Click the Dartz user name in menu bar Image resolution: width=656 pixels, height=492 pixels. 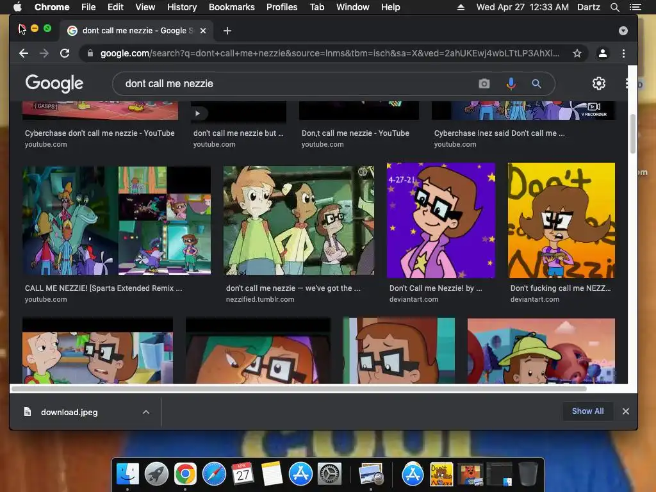(x=589, y=6)
